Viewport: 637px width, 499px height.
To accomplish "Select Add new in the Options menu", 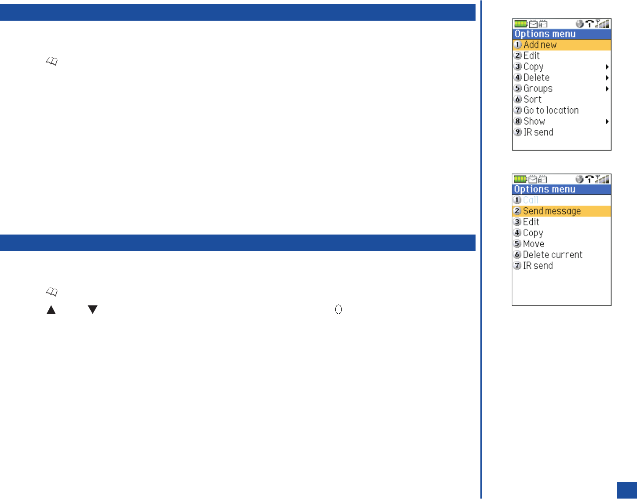I will tap(562, 45).
